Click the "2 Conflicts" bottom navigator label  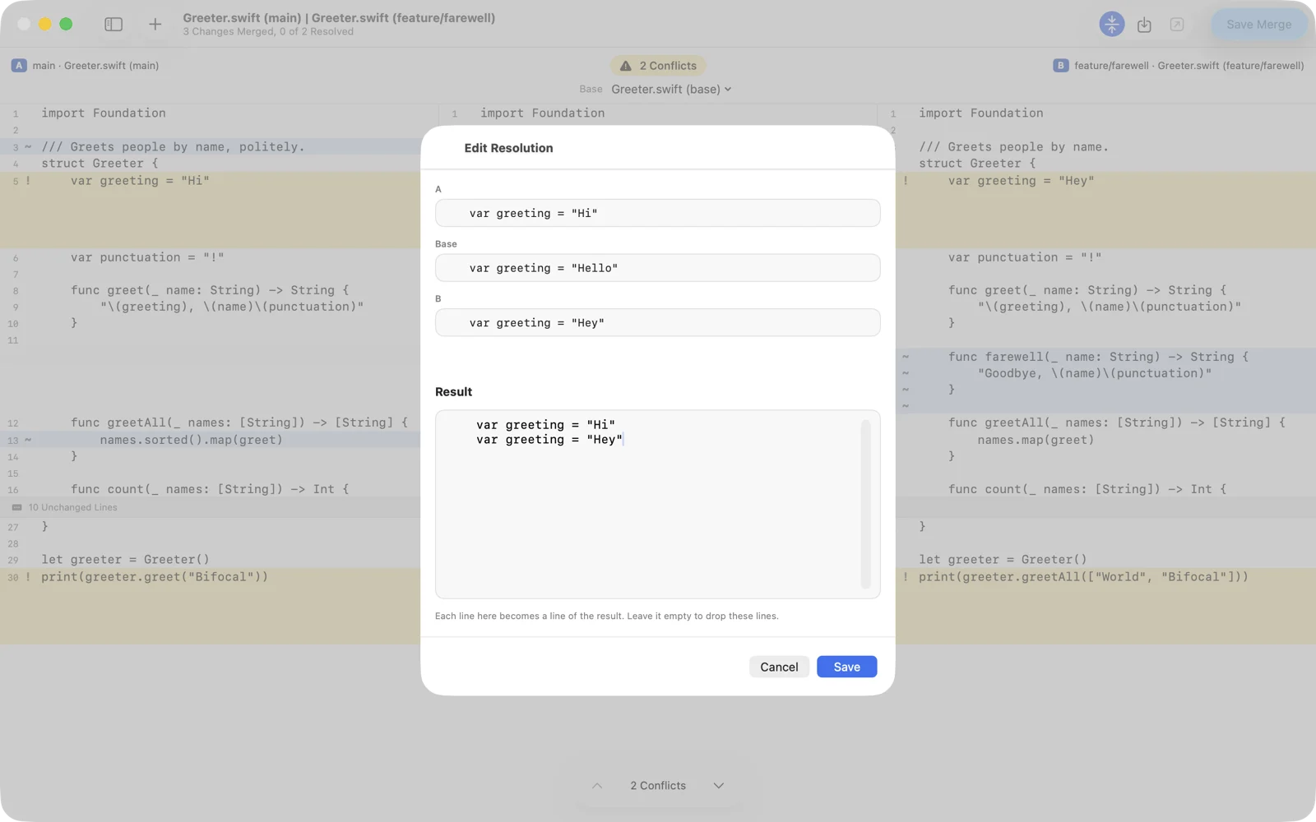click(x=658, y=786)
